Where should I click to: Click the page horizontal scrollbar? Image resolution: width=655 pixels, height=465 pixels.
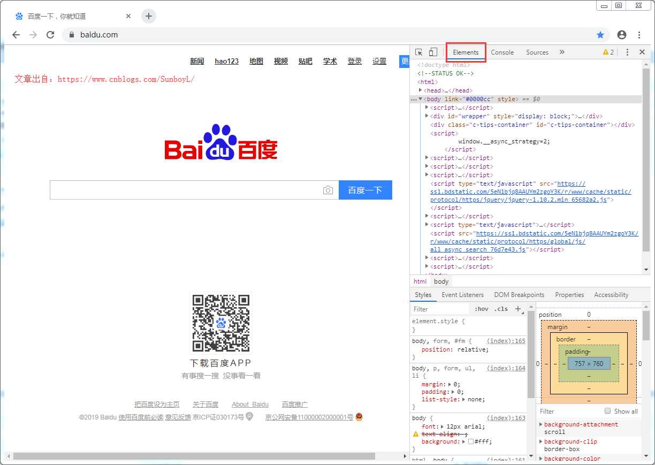pos(194,456)
